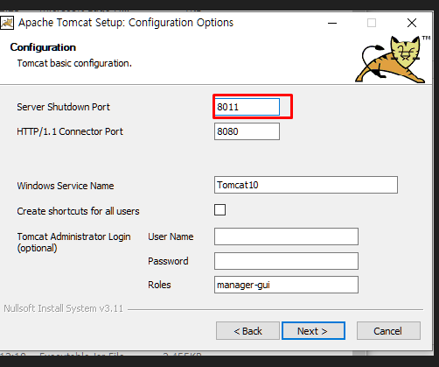The width and height of the screenshot is (439, 367).
Task: Click the Tomcat basic configuration. subtitle
Action: 74,63
